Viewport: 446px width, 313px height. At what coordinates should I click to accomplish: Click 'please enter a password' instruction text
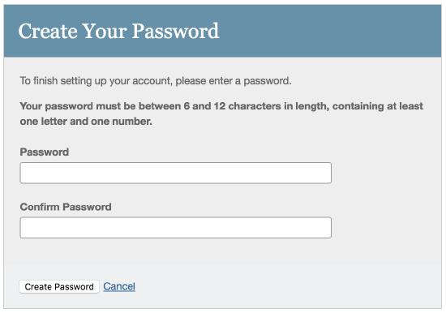pyautogui.click(x=234, y=81)
